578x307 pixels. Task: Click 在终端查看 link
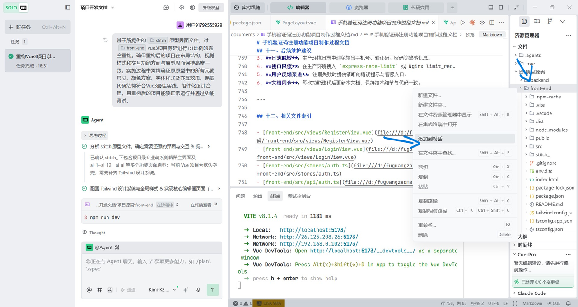click(x=204, y=205)
